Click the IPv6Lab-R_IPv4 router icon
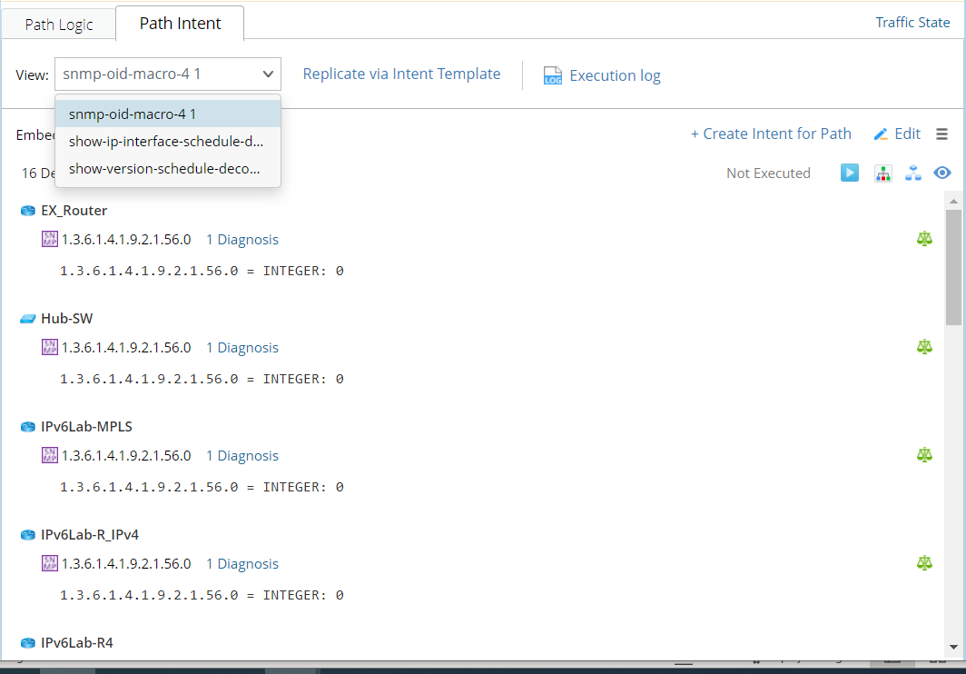Viewport: 966px width, 674px height. 28,535
